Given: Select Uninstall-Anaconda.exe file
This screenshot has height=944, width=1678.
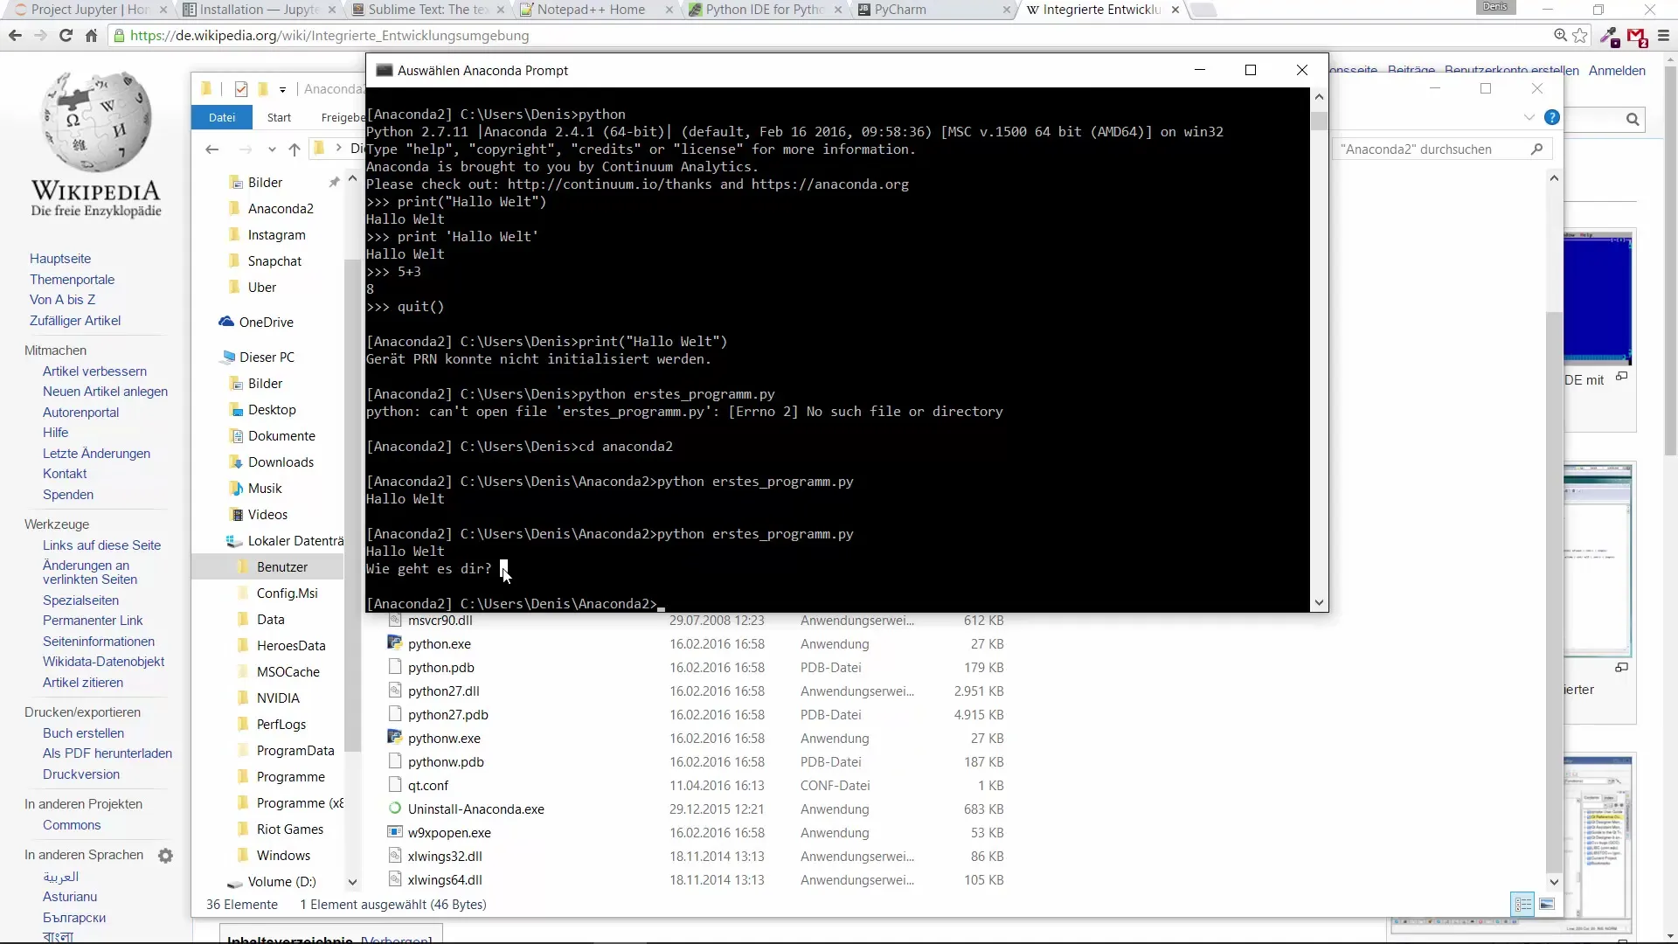Looking at the screenshot, I should pos(475,809).
